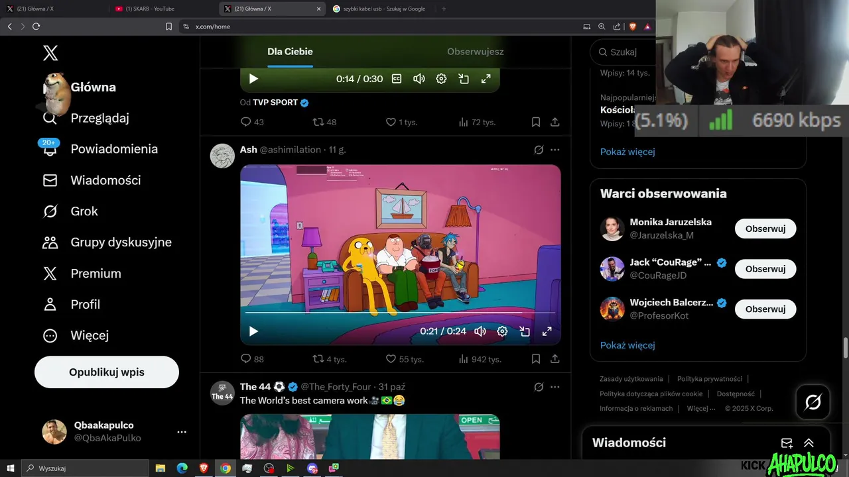Viewport: 849px width, 477px height.
Task: Seek in Ash's video progress bar
Action: point(400,312)
